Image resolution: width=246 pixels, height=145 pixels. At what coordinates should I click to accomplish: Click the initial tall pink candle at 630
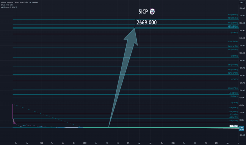13,112
